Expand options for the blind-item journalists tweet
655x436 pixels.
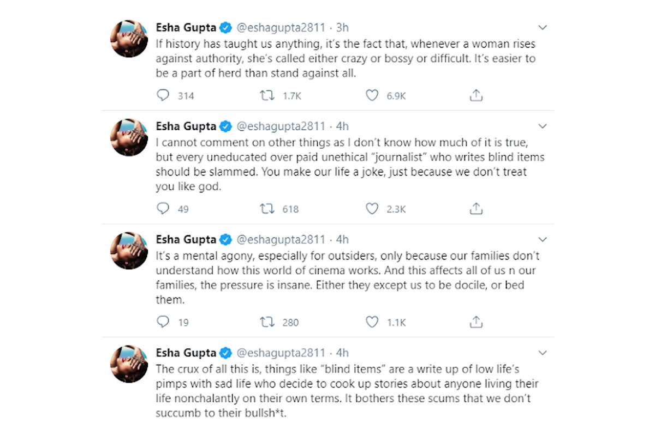542,126
